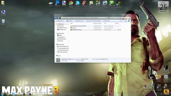Open GeForce Experience desktop shortcut

[x=118, y=4]
